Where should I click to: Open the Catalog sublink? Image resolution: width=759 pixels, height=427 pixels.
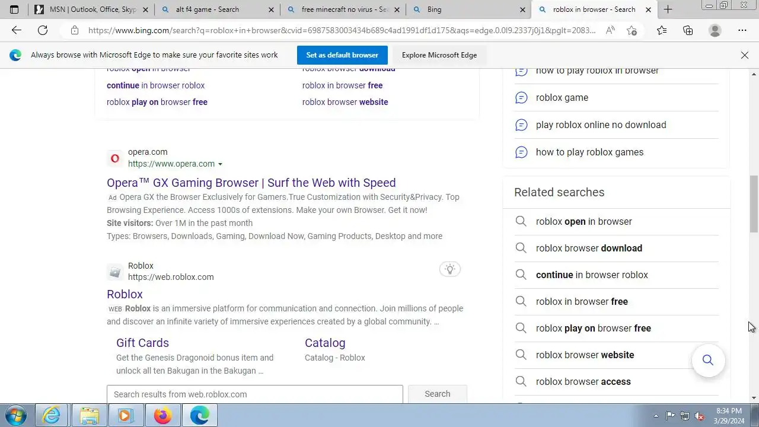pos(325,343)
